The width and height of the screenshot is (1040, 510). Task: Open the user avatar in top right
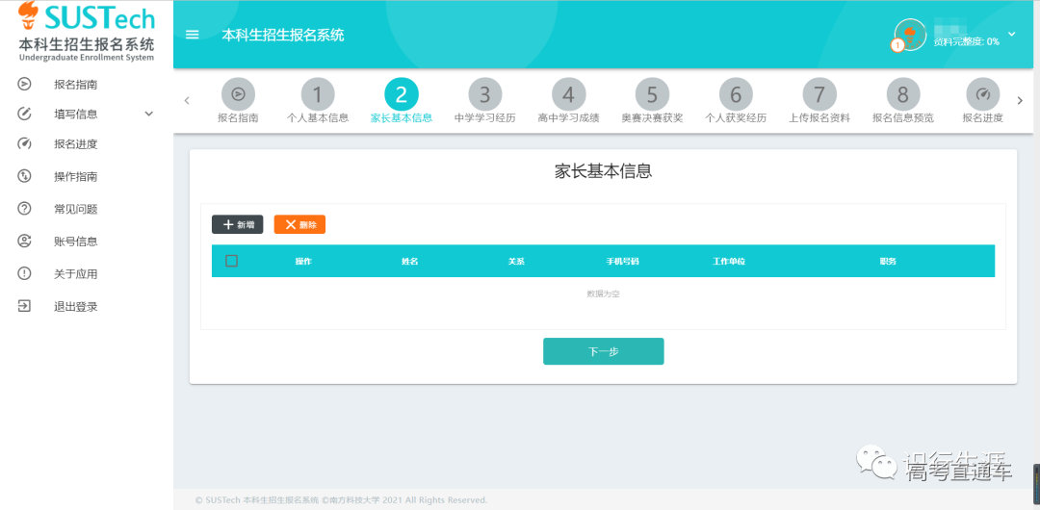[910, 35]
